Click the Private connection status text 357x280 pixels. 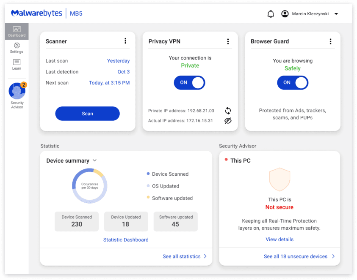[x=190, y=65]
